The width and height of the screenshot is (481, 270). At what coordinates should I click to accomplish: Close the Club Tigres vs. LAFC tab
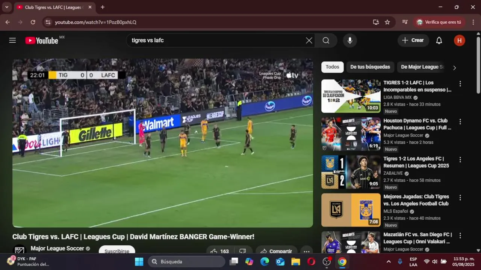[x=90, y=7]
